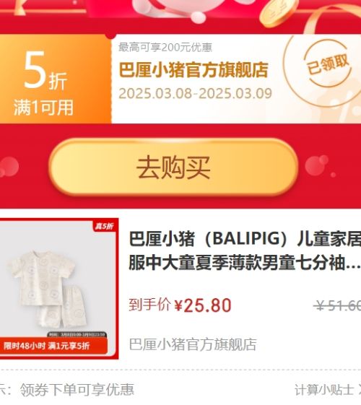Click the 已领取 stamp on the coupon
This screenshot has height=405, width=361.
(x=328, y=64)
